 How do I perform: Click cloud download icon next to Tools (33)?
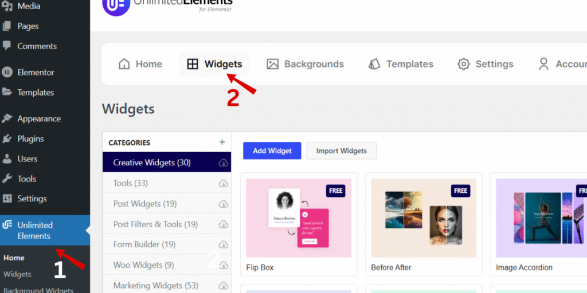(224, 183)
